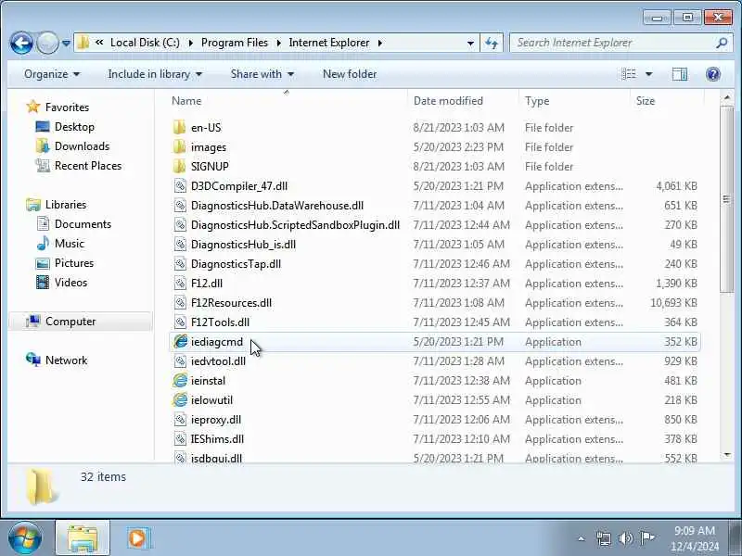Select DiagnosticsHub_is.dll file icon

point(179,244)
